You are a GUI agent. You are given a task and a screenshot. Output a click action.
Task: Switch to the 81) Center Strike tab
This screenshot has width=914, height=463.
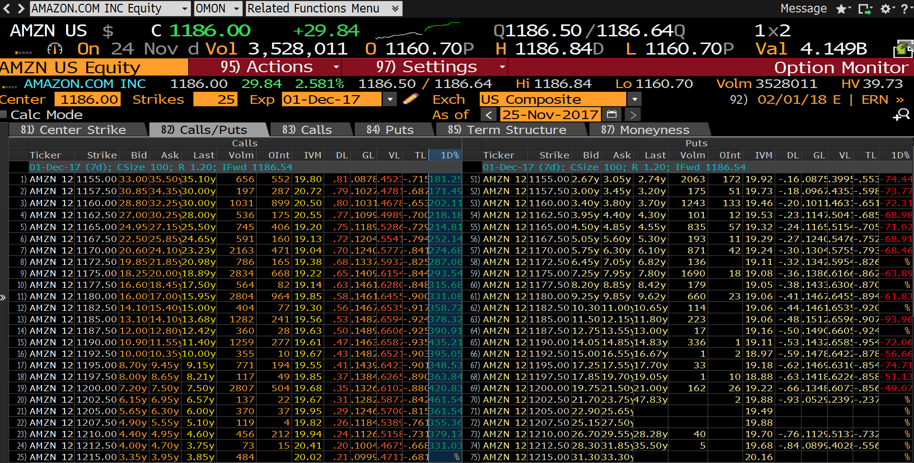tap(78, 130)
